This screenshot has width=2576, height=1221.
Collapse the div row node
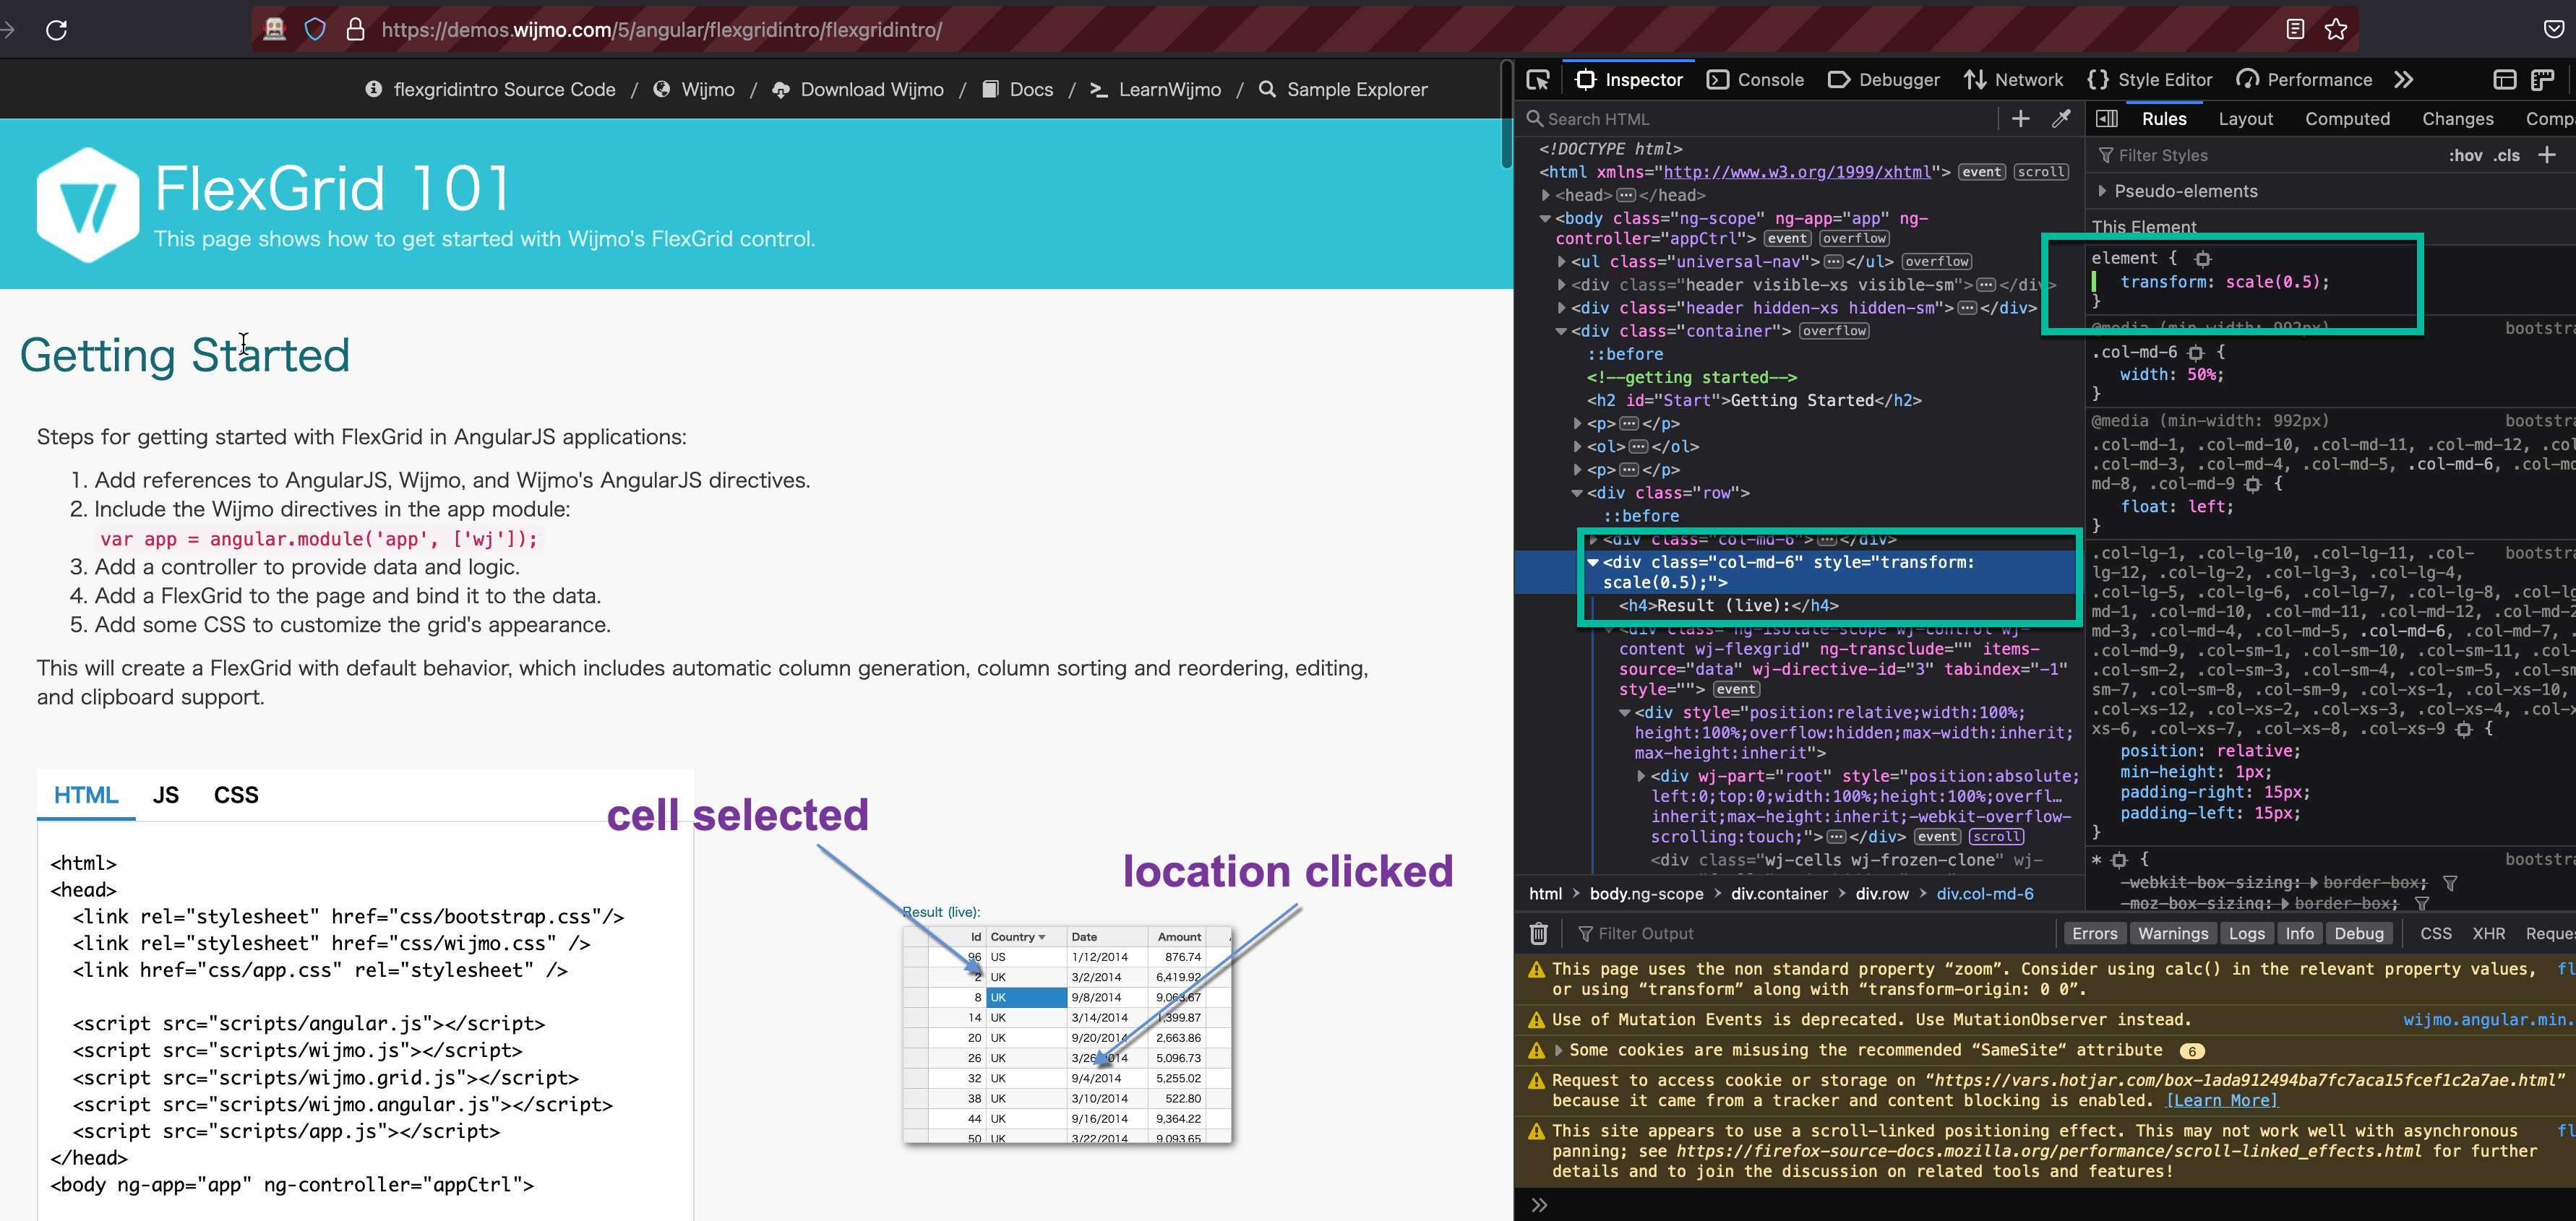1578,493
